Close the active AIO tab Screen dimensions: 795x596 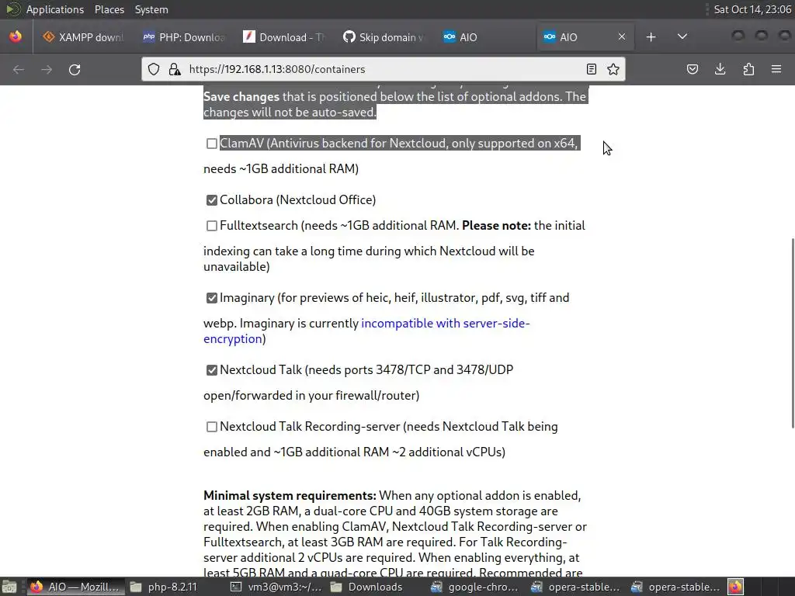pyautogui.click(x=622, y=37)
